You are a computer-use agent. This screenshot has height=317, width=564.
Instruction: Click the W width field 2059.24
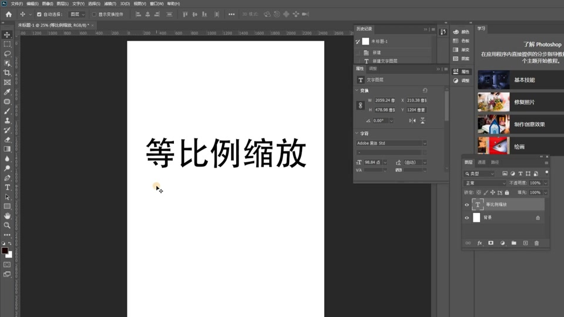(x=385, y=100)
